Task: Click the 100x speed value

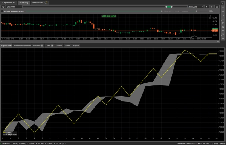Action: pos(211,11)
